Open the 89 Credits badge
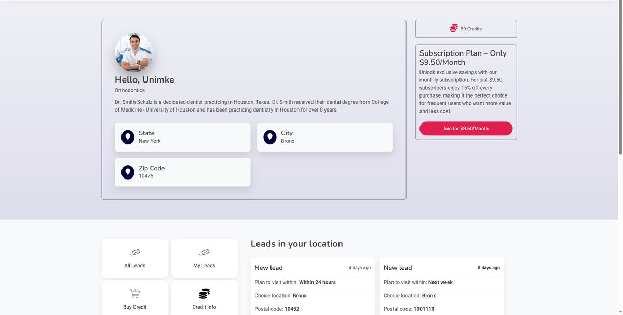This screenshot has width=623, height=315. (x=466, y=28)
